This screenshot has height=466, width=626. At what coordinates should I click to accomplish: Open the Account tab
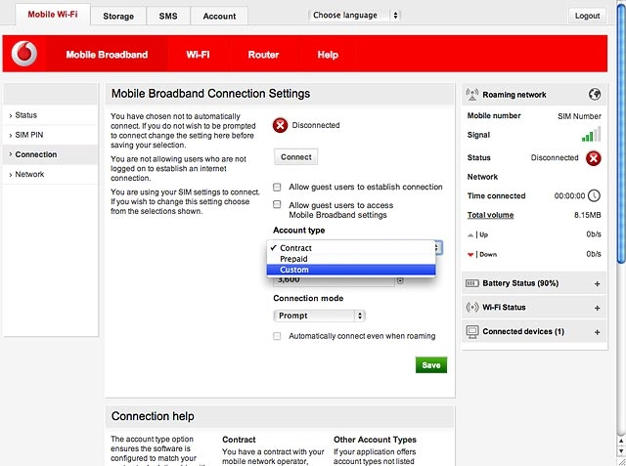click(x=219, y=17)
